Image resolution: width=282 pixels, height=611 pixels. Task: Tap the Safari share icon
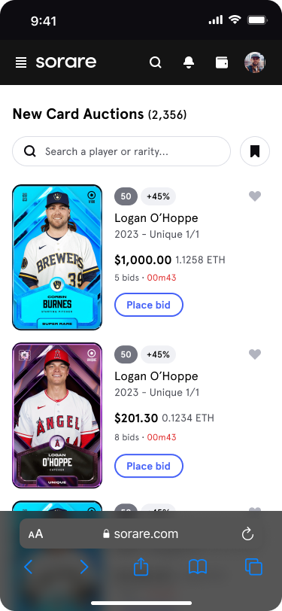(141, 567)
